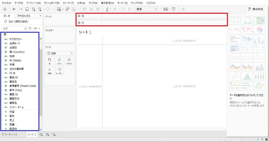Click the Tableau logo start page icon

click(x=4, y=9)
